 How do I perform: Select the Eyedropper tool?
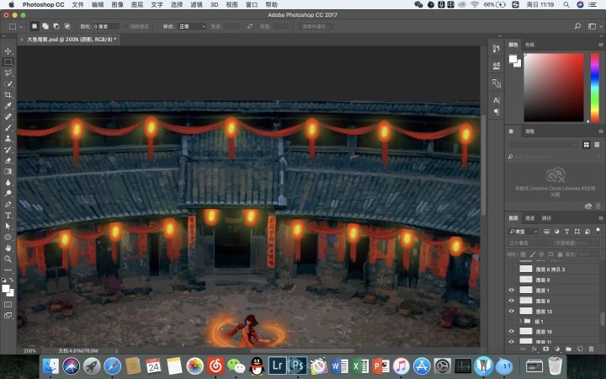pyautogui.click(x=8, y=106)
